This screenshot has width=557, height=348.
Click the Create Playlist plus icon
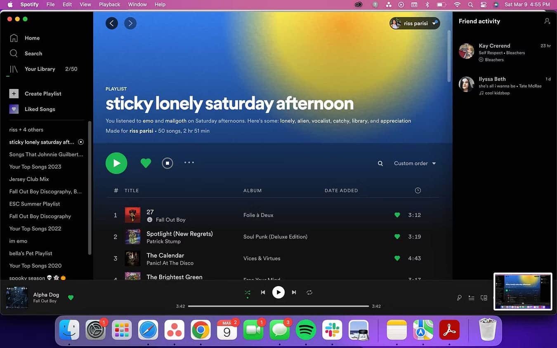[14, 94]
